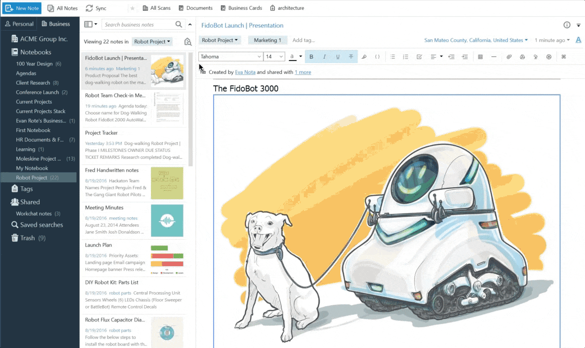
Task: Select the Client Research notebook
Action: [33, 83]
